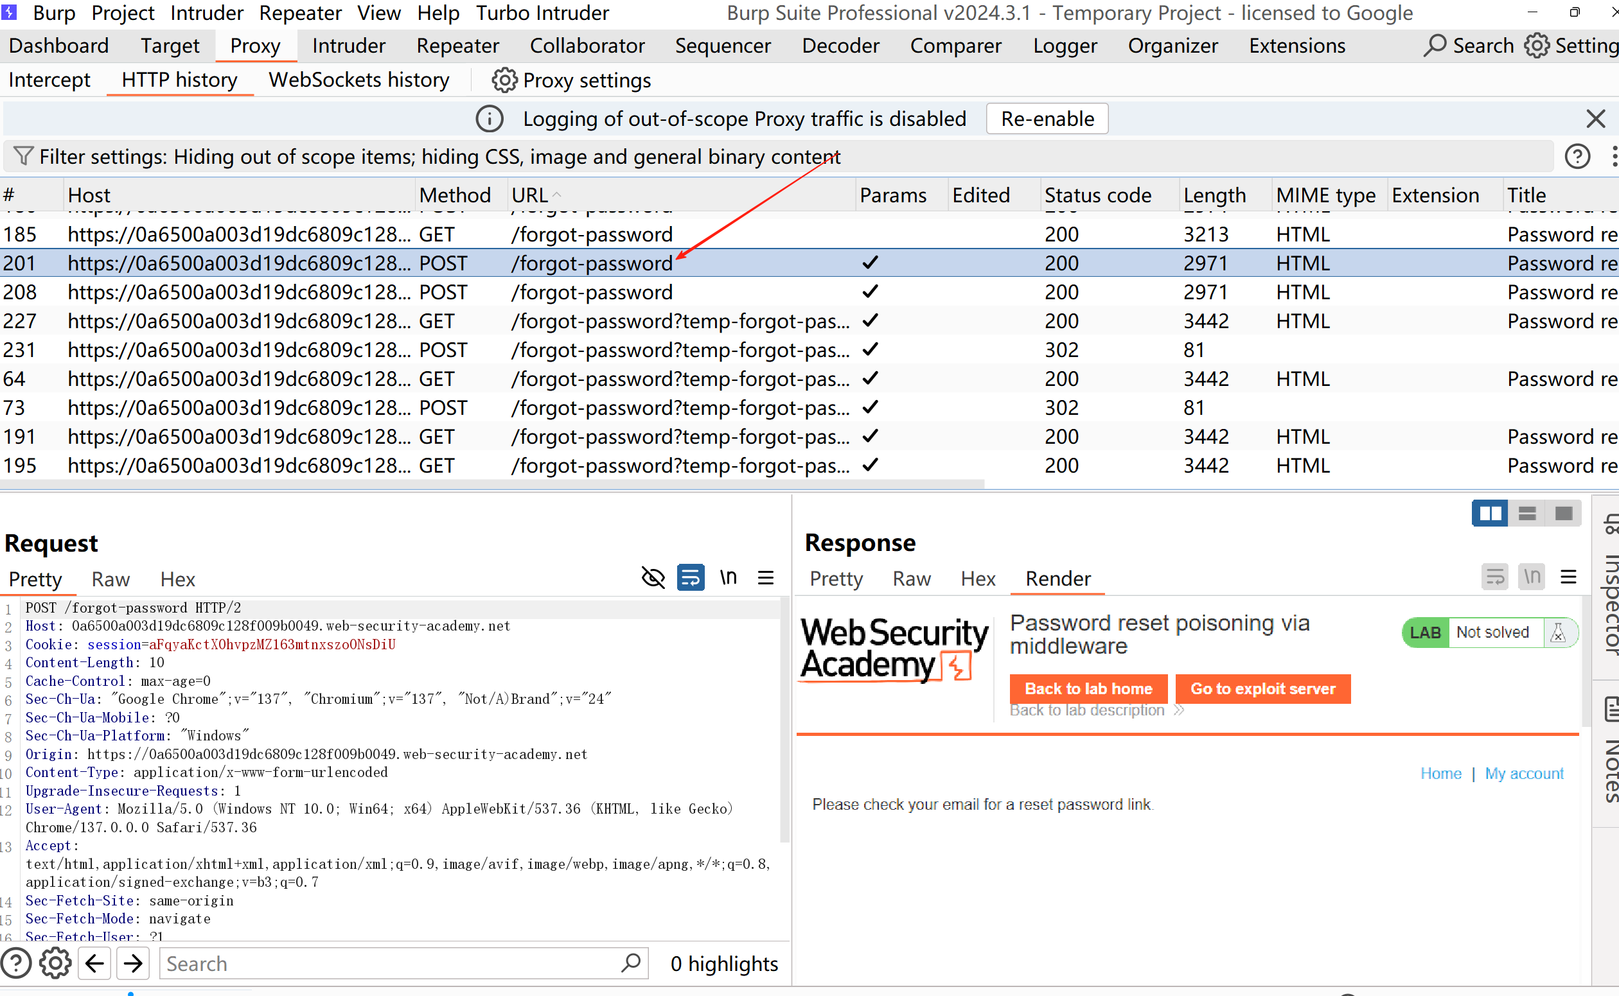Open the Proxy settings gear

[504, 80]
